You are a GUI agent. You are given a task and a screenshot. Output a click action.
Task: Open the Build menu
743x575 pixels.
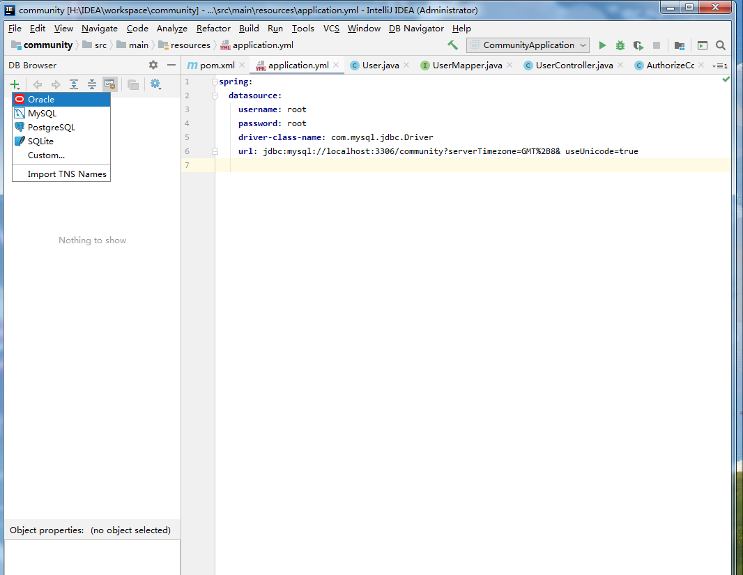[x=249, y=29]
